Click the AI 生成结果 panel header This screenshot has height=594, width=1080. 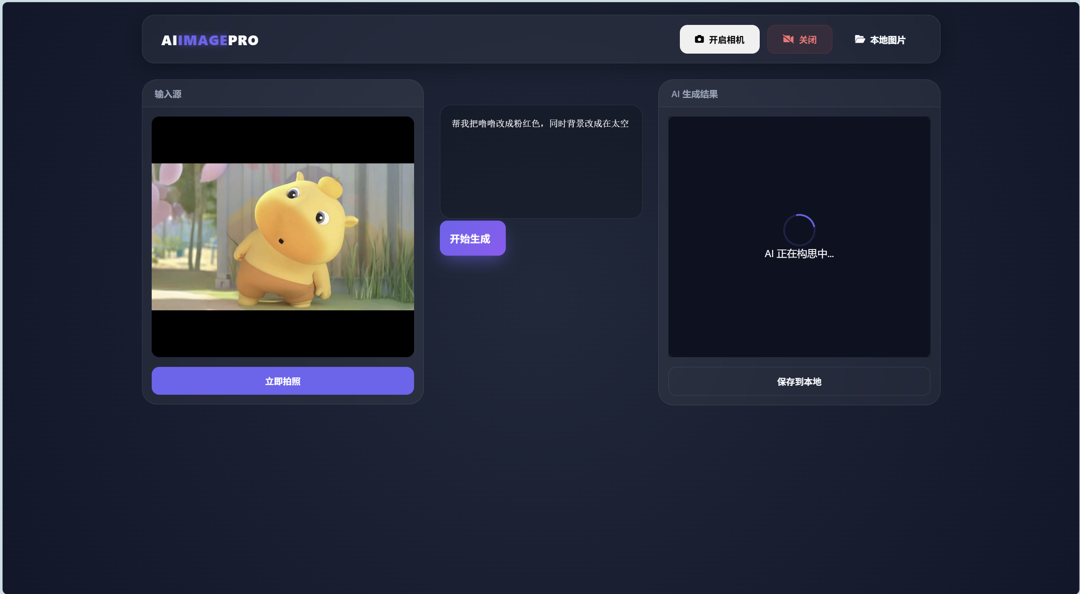694,94
